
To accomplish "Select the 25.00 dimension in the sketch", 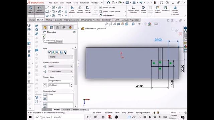I will point(158,40).
